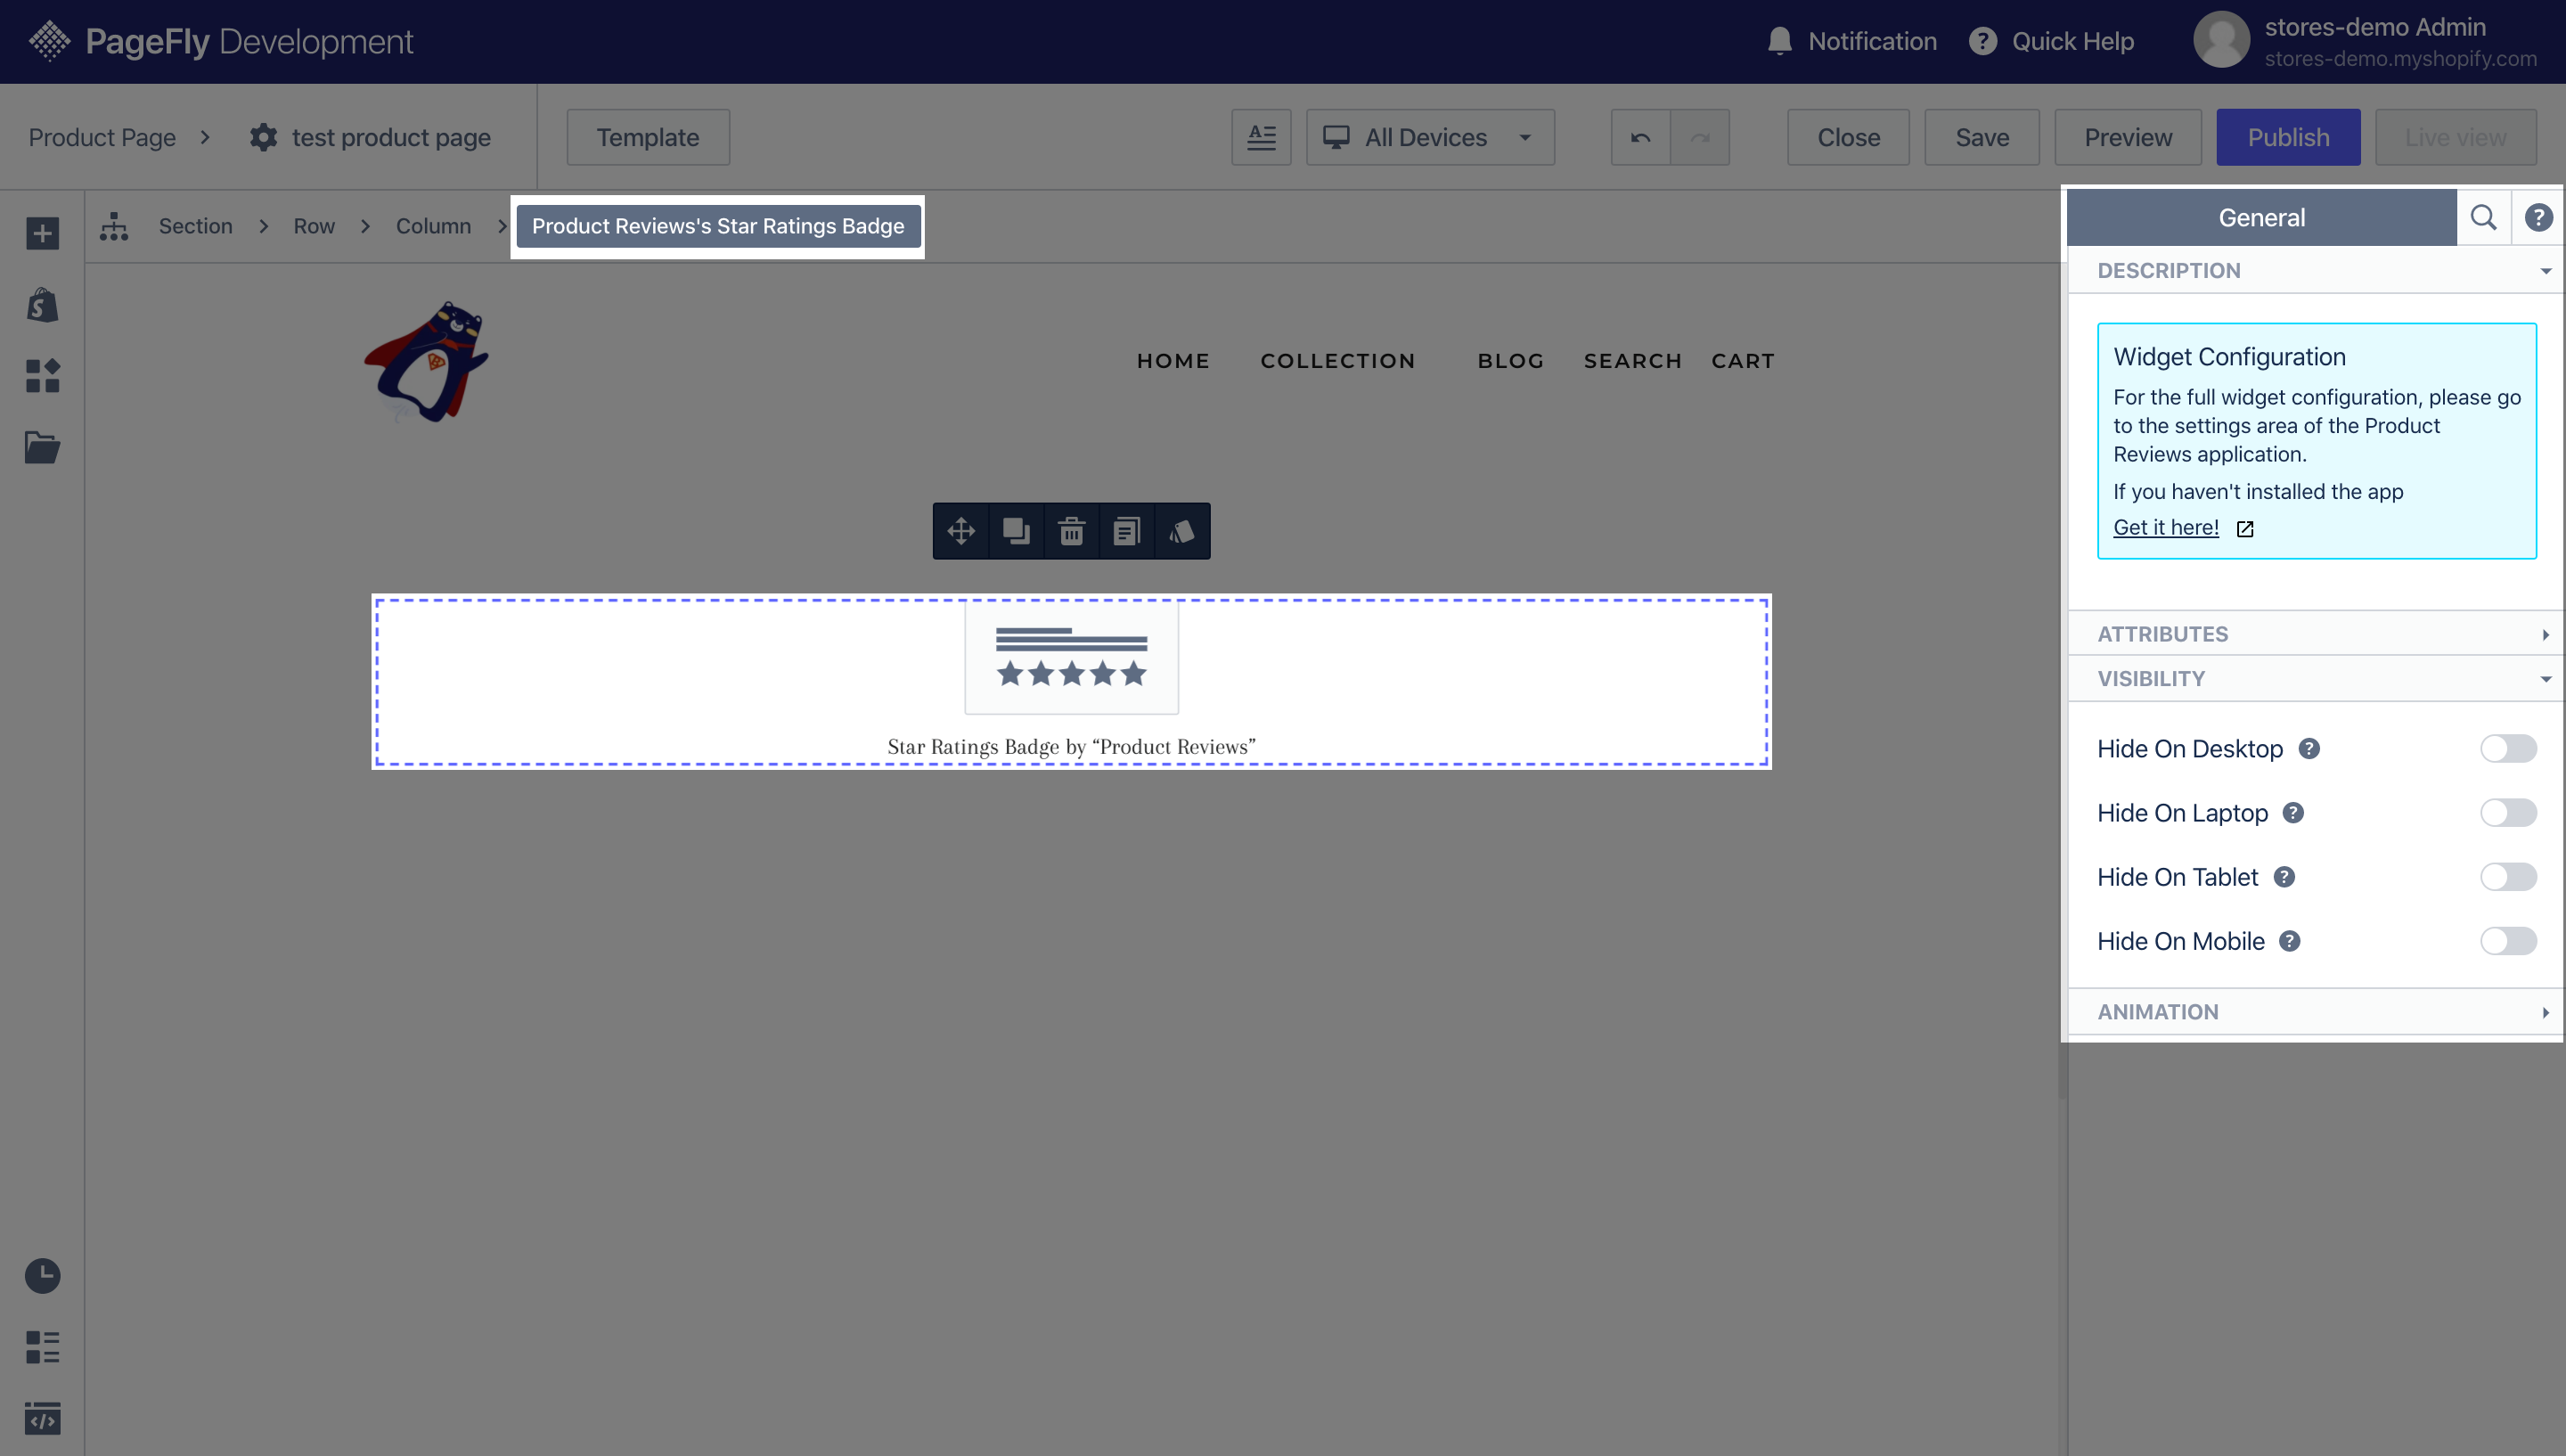This screenshot has height=1456, width=2566.
Task: Open page settings gear icon
Action: pyautogui.click(x=263, y=137)
